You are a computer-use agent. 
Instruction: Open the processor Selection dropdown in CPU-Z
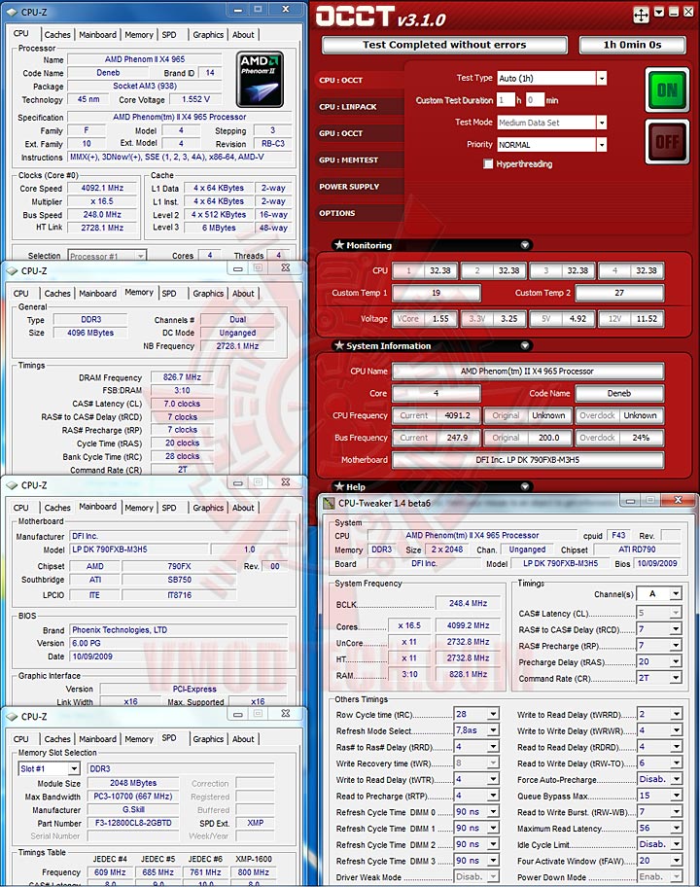coord(107,256)
